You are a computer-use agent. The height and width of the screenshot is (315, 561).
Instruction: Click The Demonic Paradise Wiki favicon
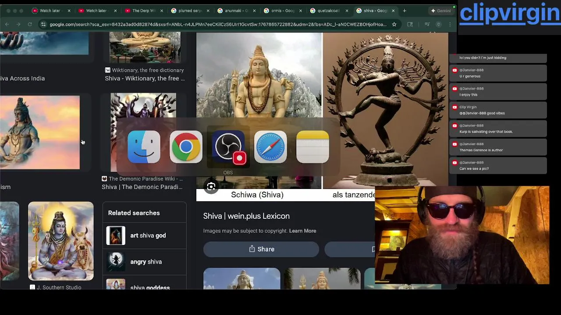pyautogui.click(x=104, y=178)
